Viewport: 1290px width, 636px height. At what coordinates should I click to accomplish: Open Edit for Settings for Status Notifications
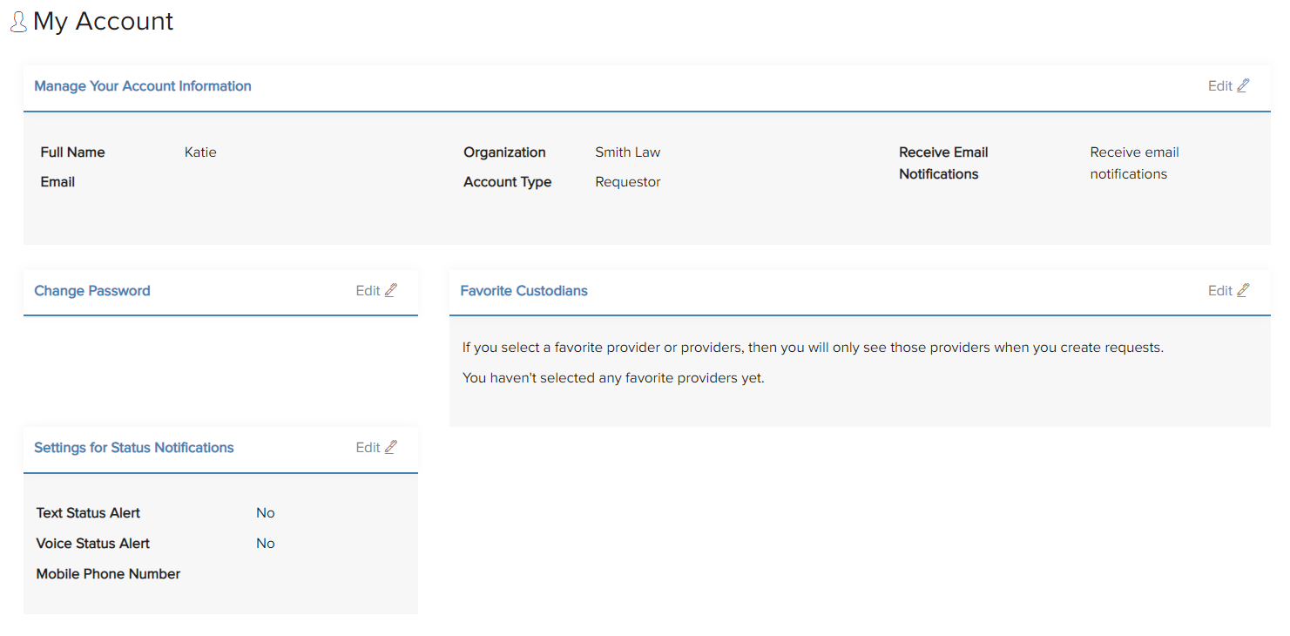coord(368,447)
